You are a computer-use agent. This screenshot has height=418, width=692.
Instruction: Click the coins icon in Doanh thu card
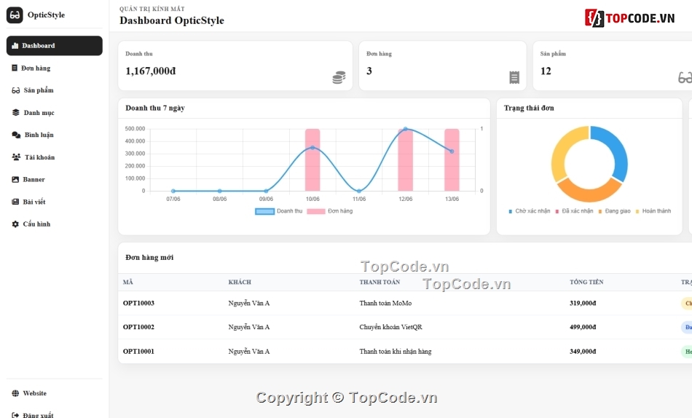(339, 77)
